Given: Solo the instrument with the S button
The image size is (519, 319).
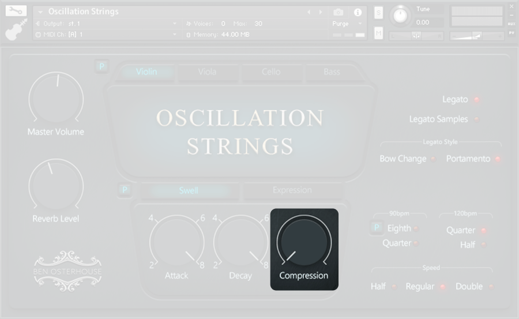Looking at the screenshot, I should tap(378, 13).
